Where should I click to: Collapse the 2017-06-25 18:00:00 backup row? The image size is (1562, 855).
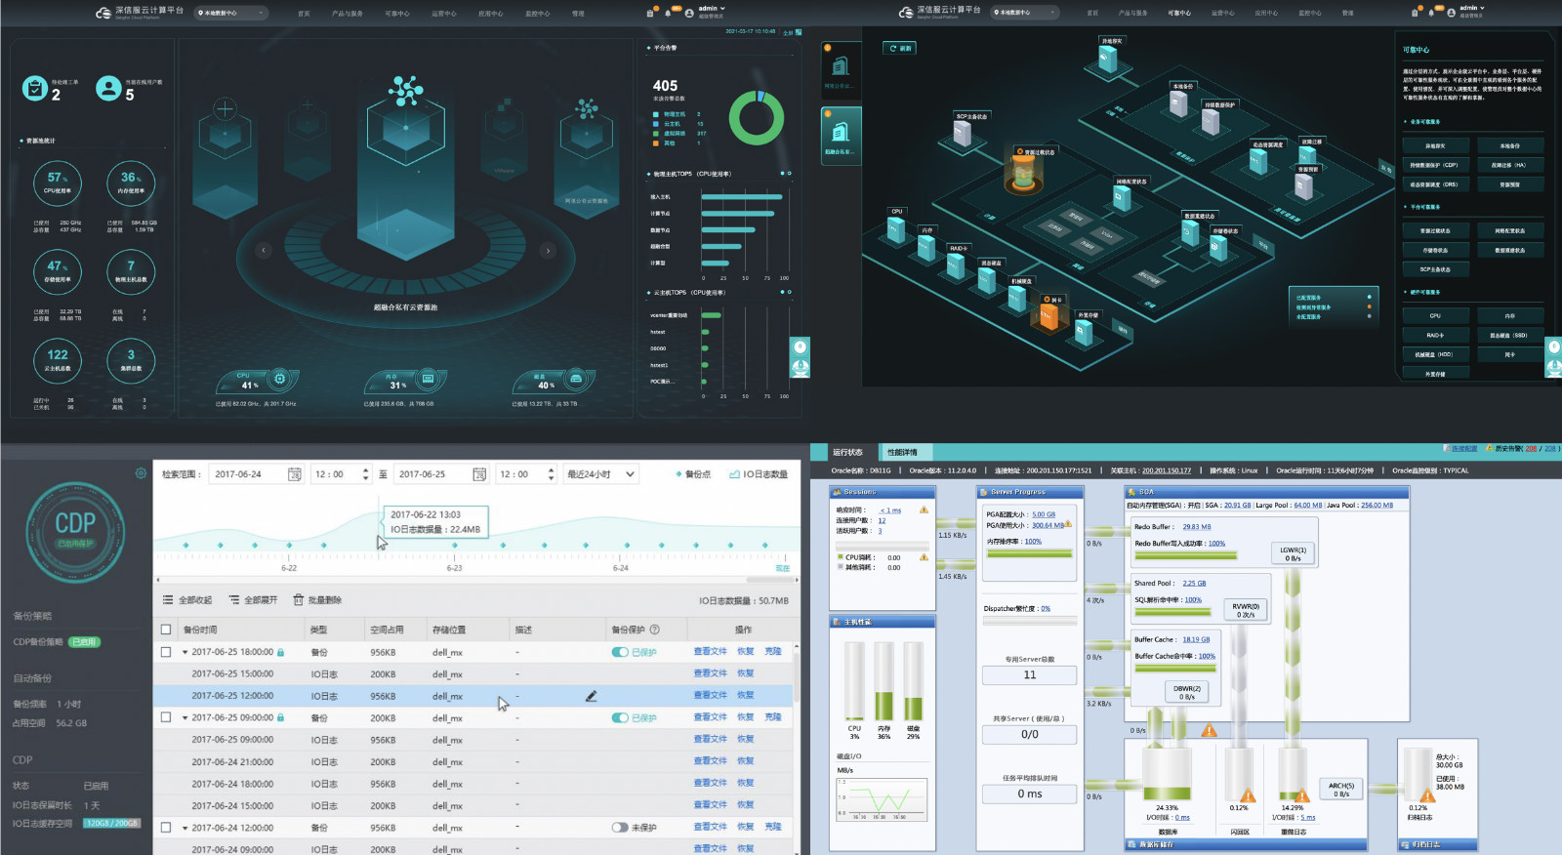(x=185, y=652)
